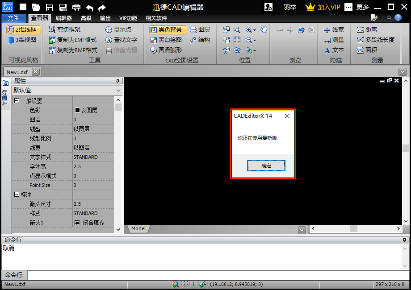Open layout list dropdown beside Model tab
Screen dimensions: 411x290
click(302, 230)
